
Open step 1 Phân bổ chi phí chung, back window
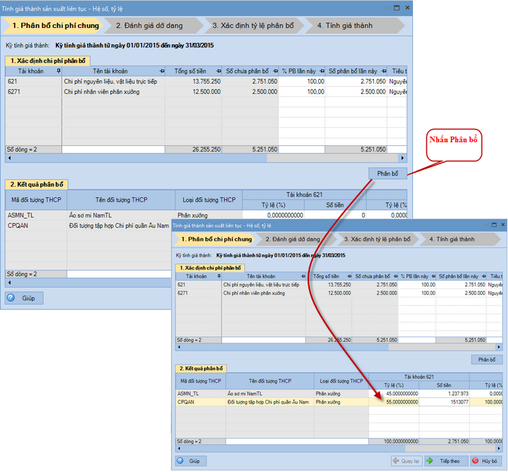coord(53,26)
